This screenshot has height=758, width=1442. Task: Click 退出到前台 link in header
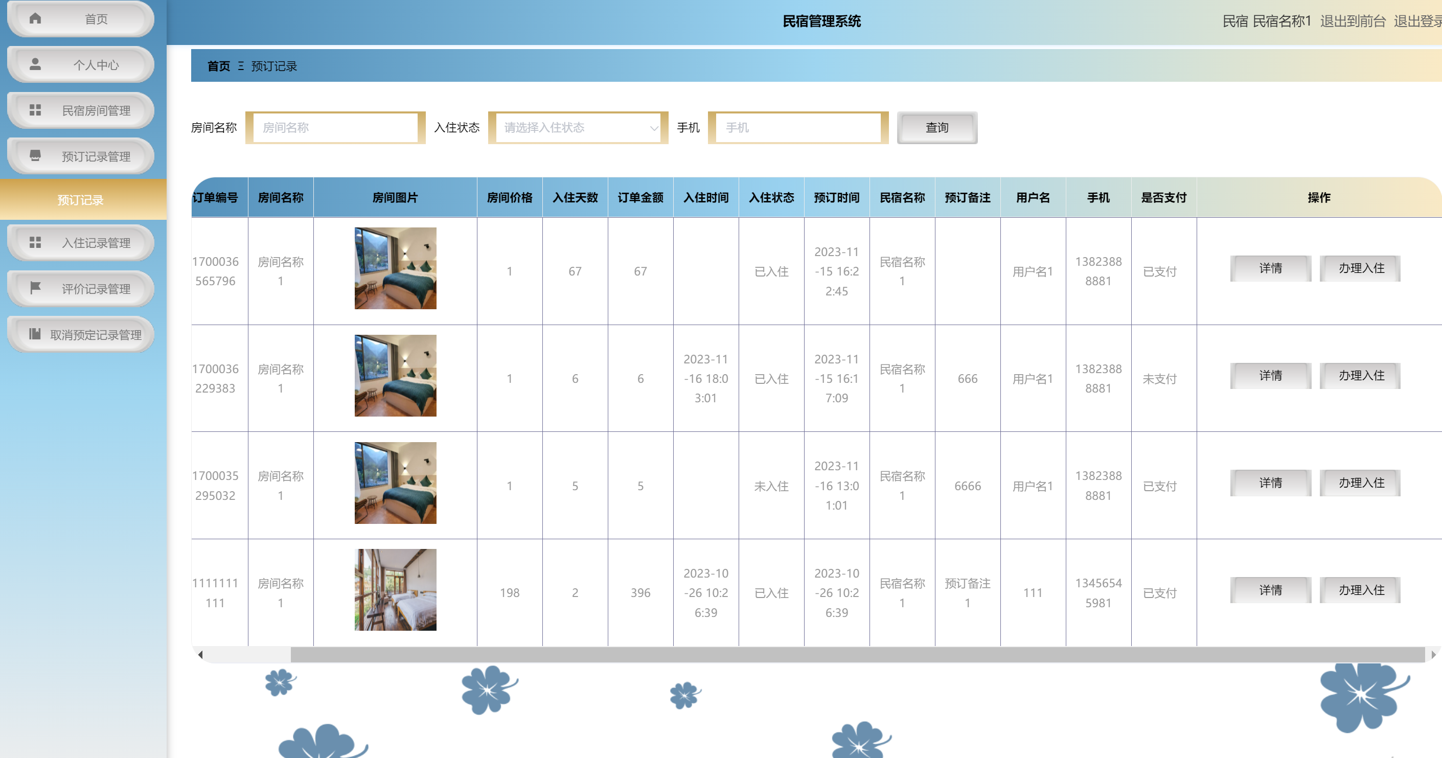(x=1353, y=21)
